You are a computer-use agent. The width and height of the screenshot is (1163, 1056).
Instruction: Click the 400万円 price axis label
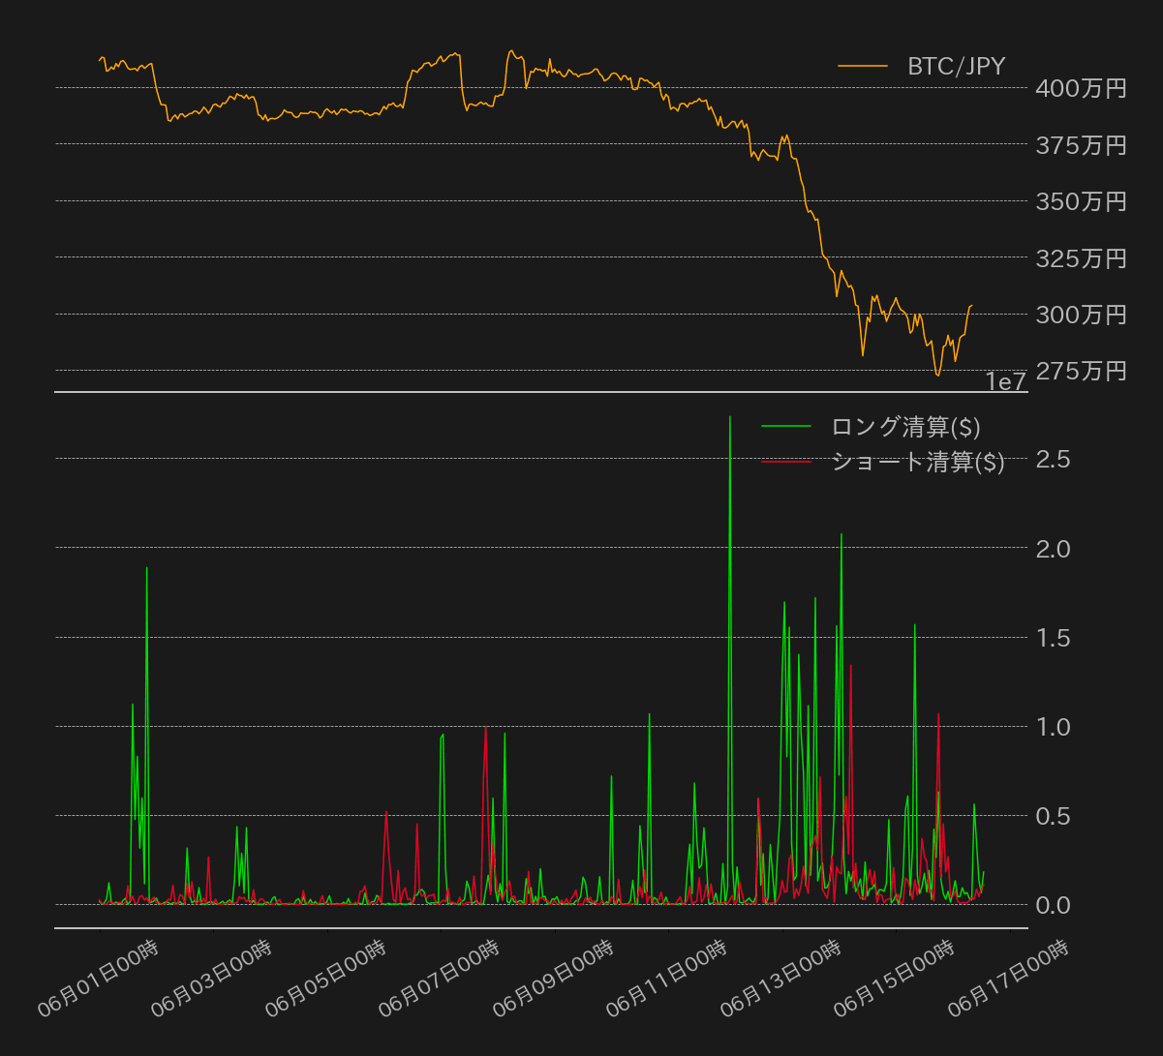1081,89
